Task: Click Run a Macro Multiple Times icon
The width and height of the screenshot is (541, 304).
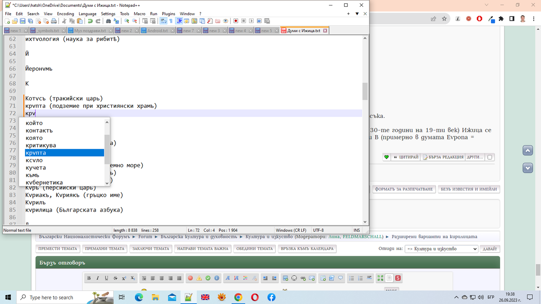Action: click(259, 21)
